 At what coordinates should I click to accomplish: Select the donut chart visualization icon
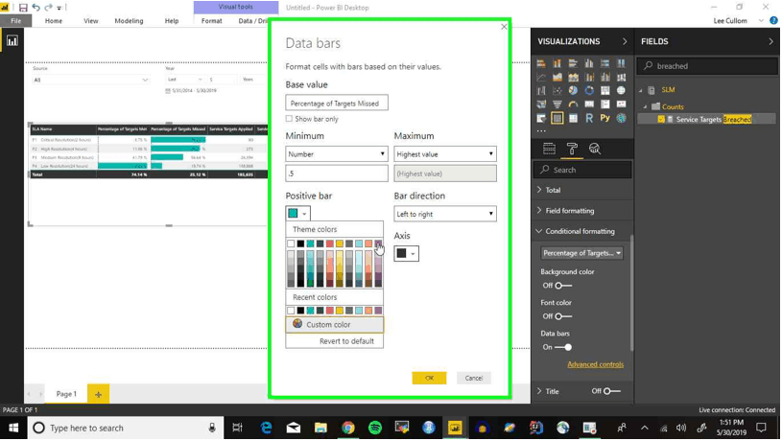click(589, 91)
